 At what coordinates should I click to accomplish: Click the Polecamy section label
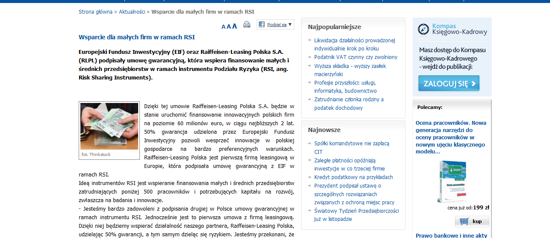[430, 107]
